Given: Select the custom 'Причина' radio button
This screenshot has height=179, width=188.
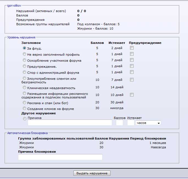Looking at the screenshot, I should (25, 119).
